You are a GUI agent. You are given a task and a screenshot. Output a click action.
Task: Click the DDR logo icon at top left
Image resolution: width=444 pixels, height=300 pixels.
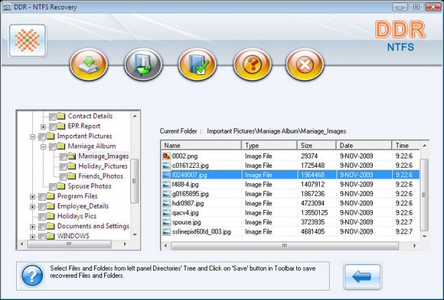click(x=28, y=40)
